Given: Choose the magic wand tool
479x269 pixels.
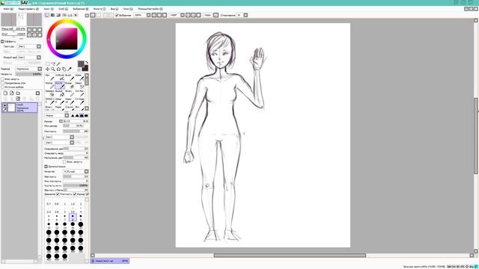Looking at the screenshot, I should pyautogui.click(x=58, y=64).
